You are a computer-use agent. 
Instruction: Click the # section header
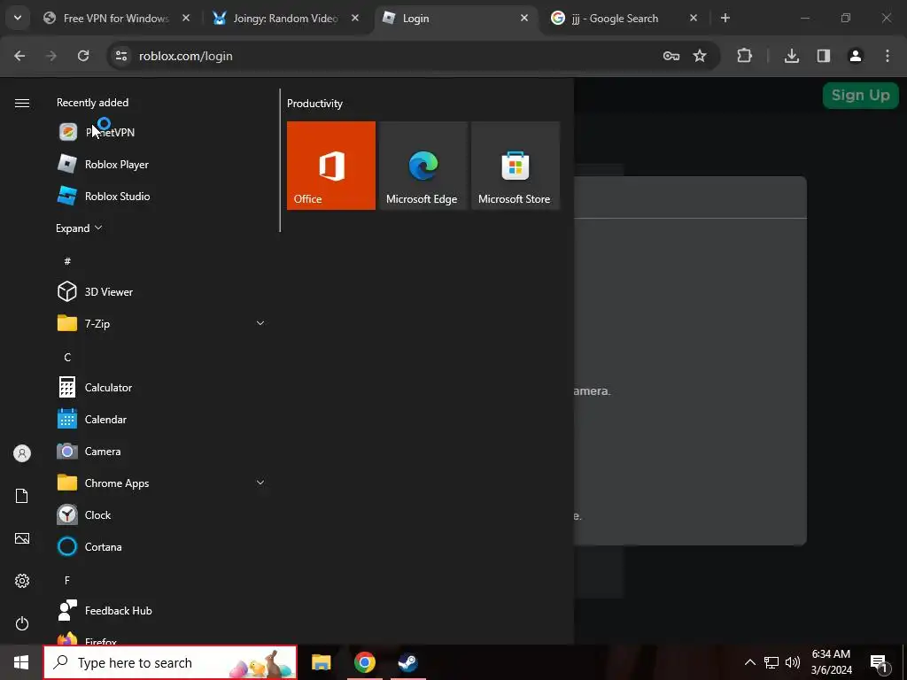click(67, 261)
